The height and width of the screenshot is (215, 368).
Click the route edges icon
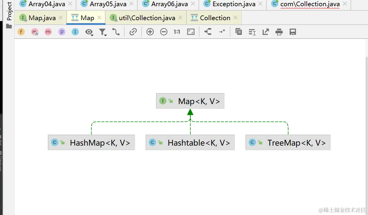tap(222, 31)
